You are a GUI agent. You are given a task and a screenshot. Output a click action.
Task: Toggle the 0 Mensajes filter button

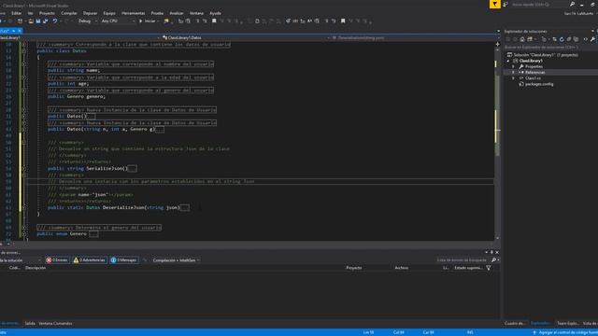123,260
